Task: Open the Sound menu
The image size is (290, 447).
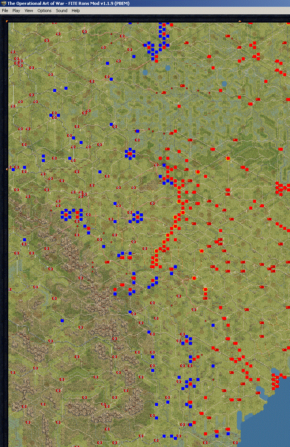Action: [61, 11]
